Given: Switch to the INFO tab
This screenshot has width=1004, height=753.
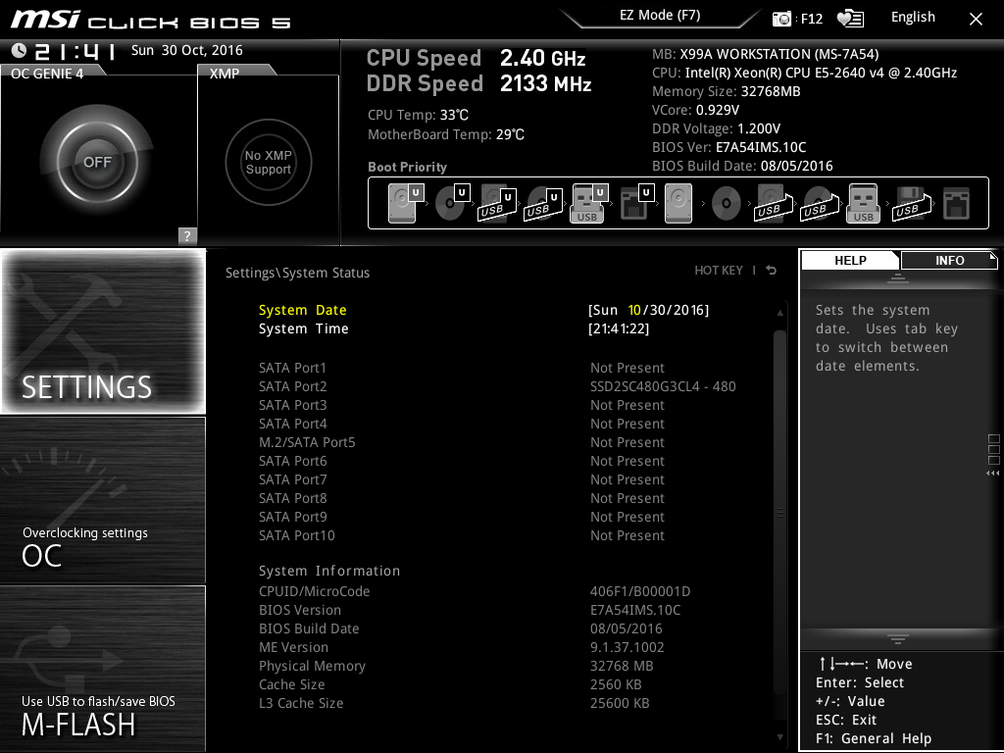Looking at the screenshot, I should coord(949,261).
